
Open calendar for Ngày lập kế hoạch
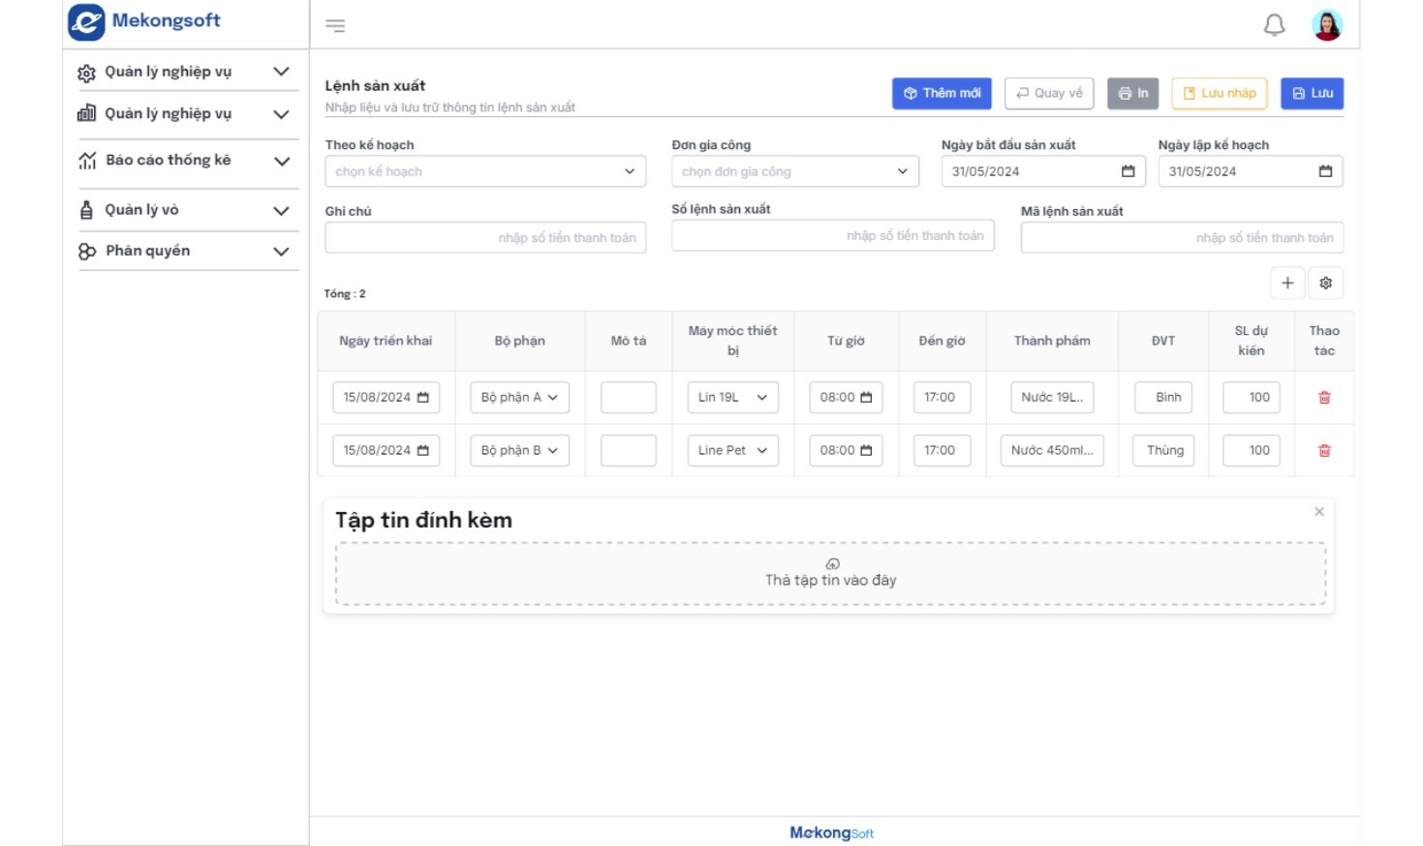1324,171
